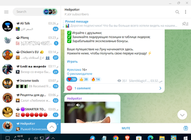Expand hidden system tray icons caret
Image resolution: width=191 pixels, height=140 pixels.
pyautogui.click(x=53, y=138)
